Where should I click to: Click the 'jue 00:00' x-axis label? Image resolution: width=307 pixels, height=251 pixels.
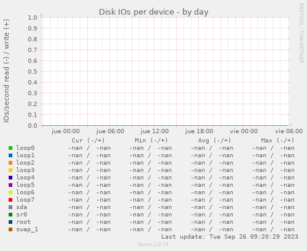65,131
